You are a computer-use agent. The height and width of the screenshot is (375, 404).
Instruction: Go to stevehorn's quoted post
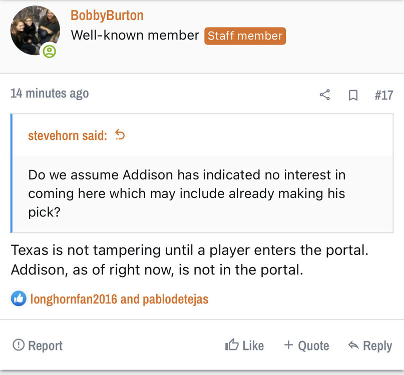point(67,135)
